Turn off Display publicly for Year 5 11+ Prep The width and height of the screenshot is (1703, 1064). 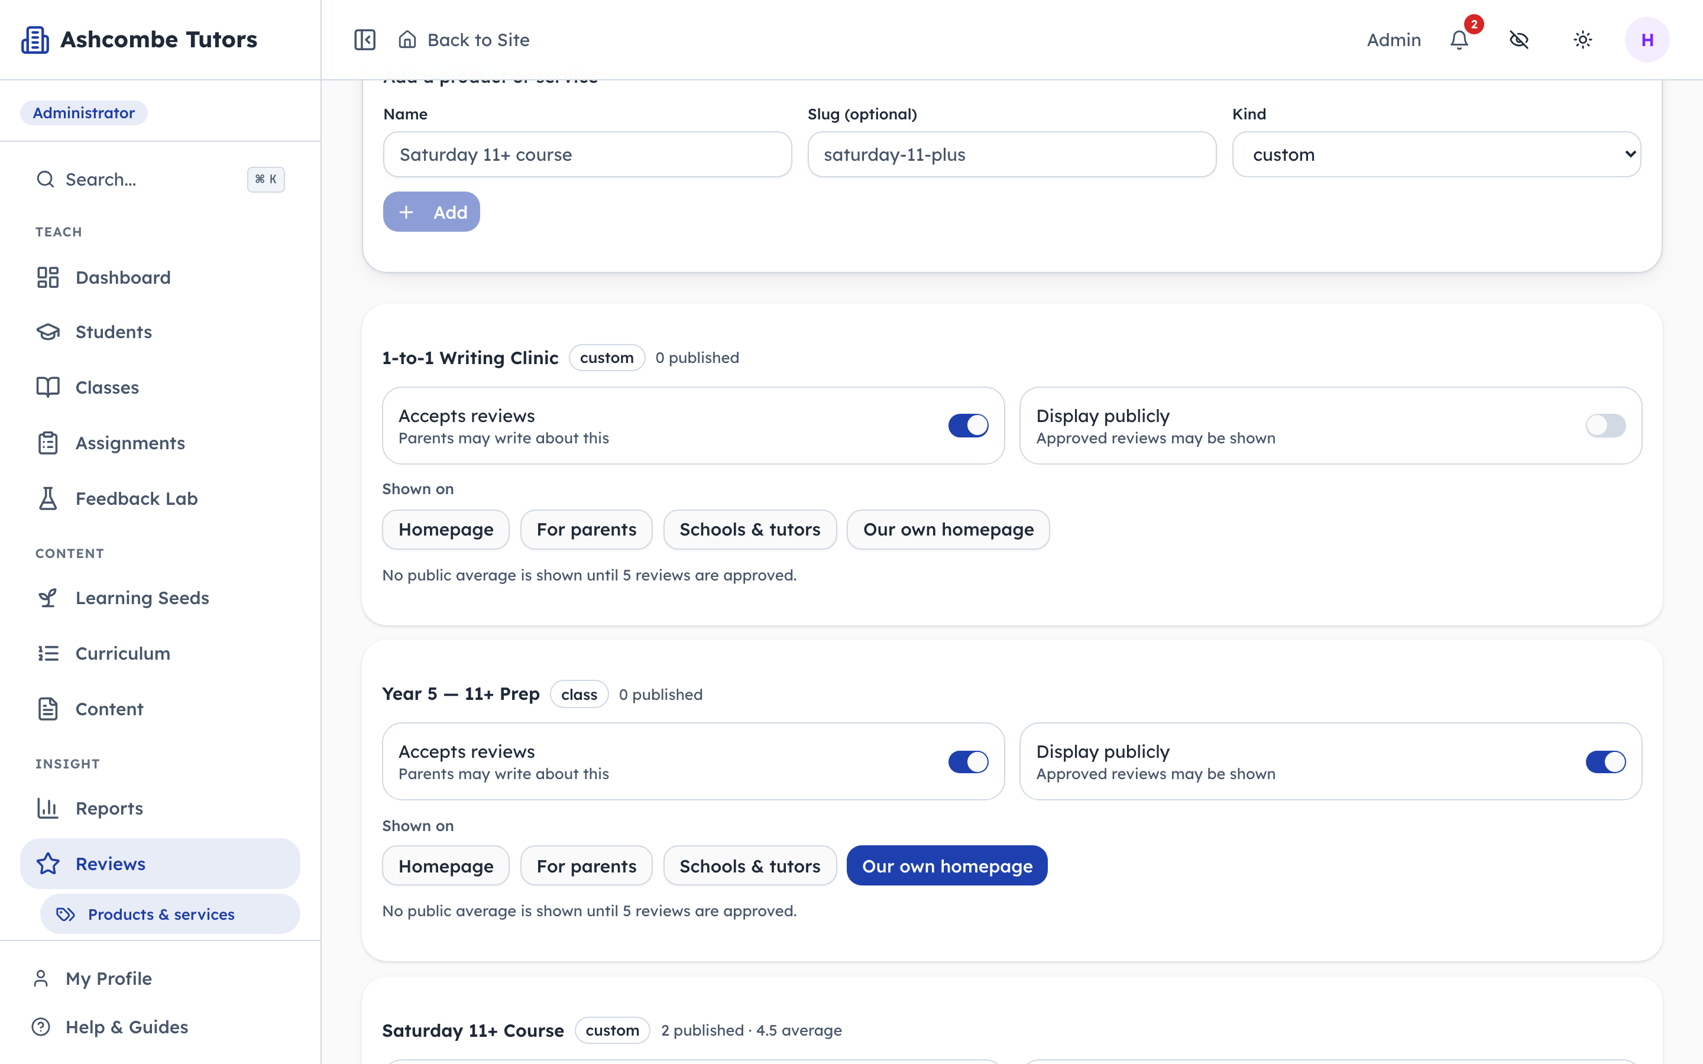(1605, 761)
